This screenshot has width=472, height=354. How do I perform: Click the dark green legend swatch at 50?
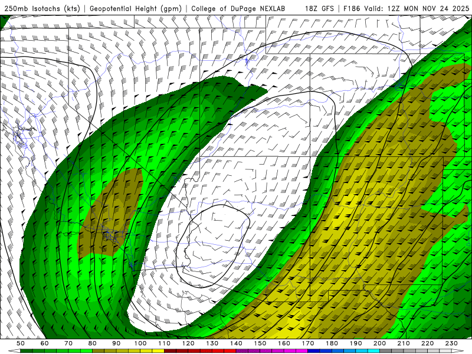click(26, 351)
